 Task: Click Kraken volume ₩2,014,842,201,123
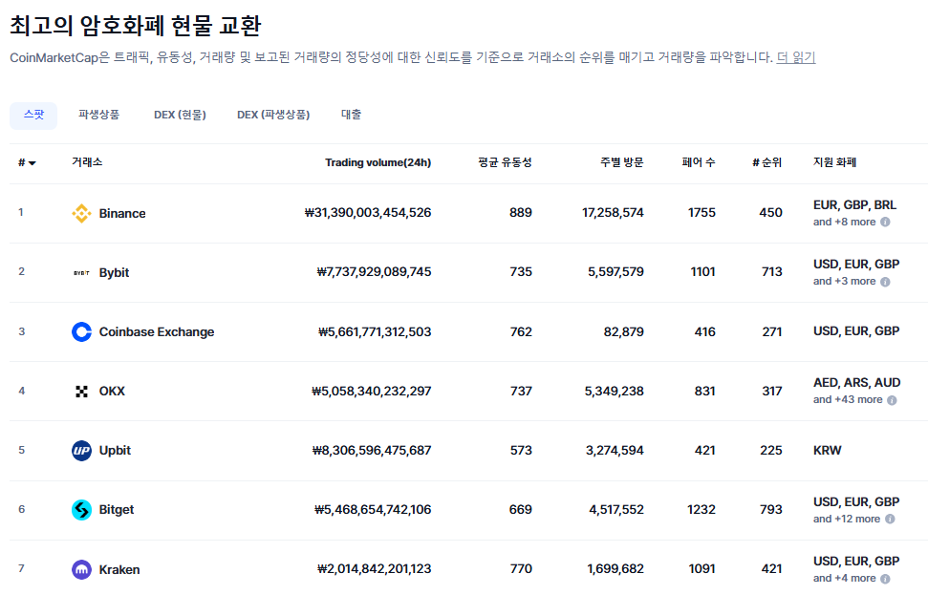pyautogui.click(x=374, y=569)
